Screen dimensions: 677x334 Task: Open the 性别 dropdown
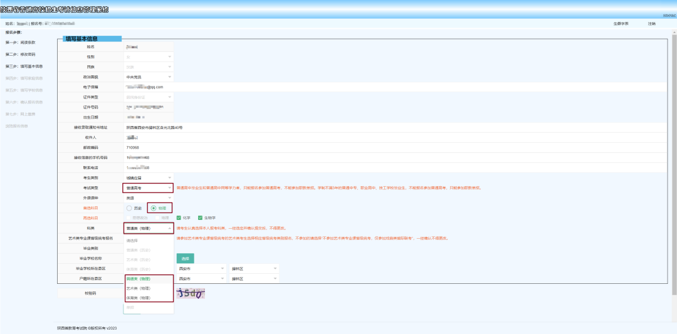click(149, 56)
